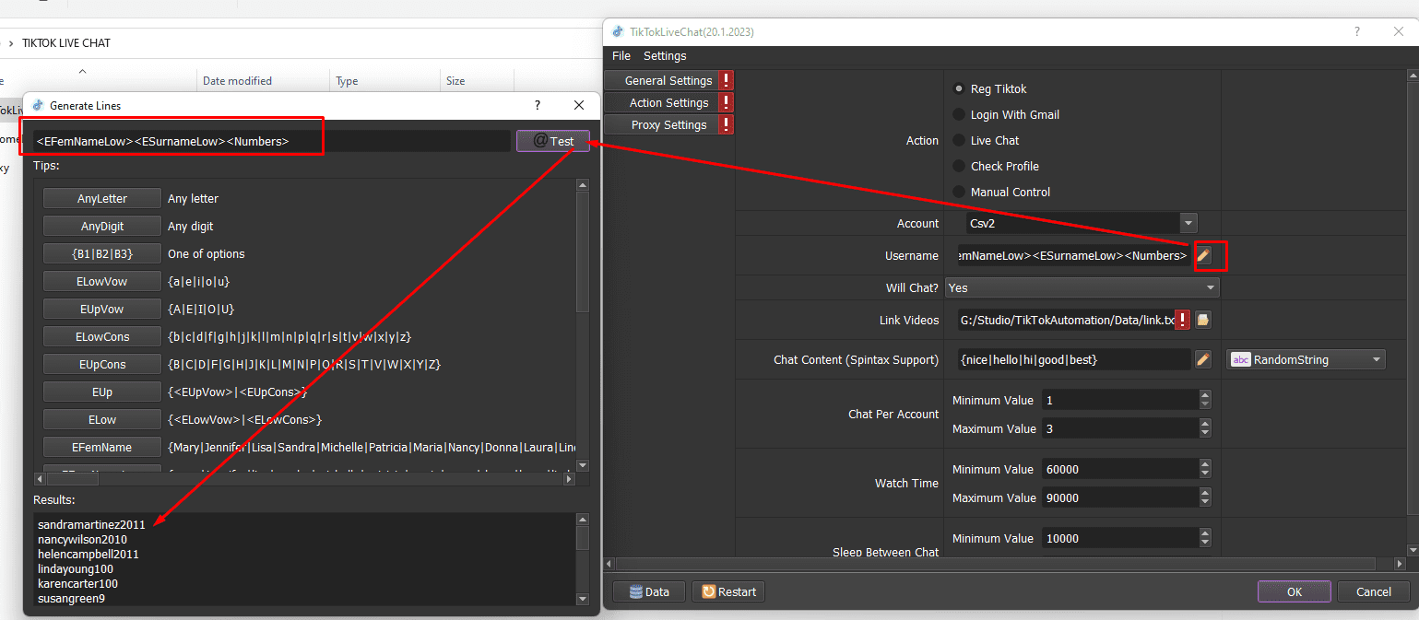Select result line sandramartinez2011
The image size is (1419, 620).
91,524
